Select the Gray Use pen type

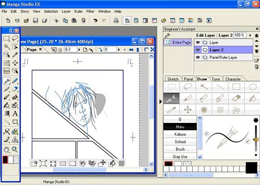tap(180, 156)
